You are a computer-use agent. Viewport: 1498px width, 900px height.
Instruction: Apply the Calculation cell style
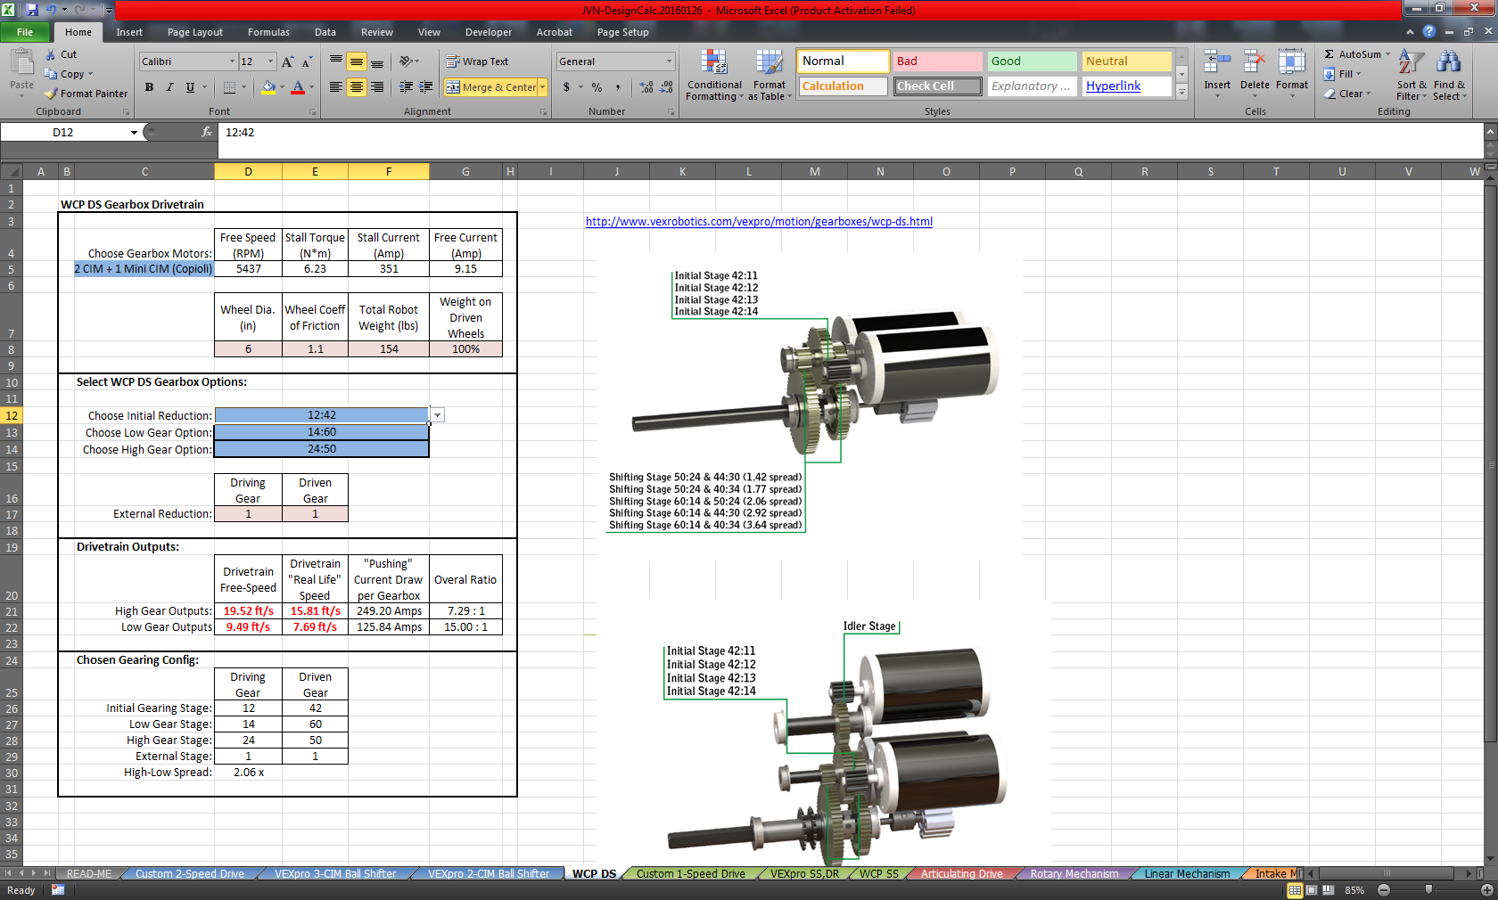(x=843, y=86)
